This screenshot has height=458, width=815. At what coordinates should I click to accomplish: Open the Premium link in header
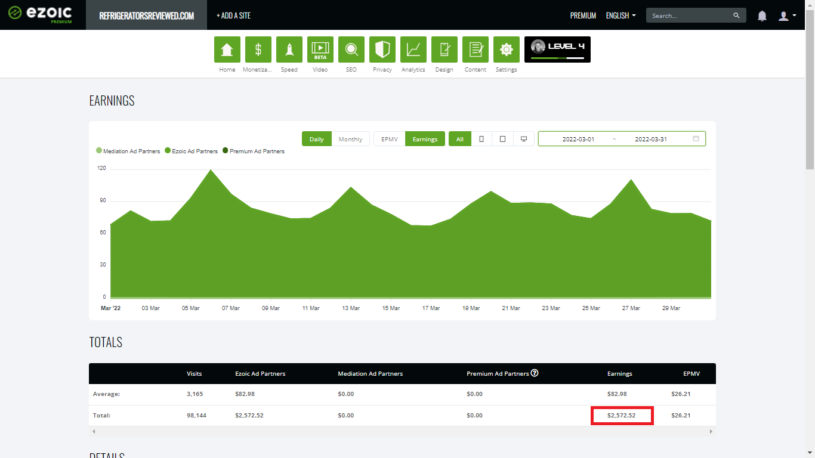point(583,16)
